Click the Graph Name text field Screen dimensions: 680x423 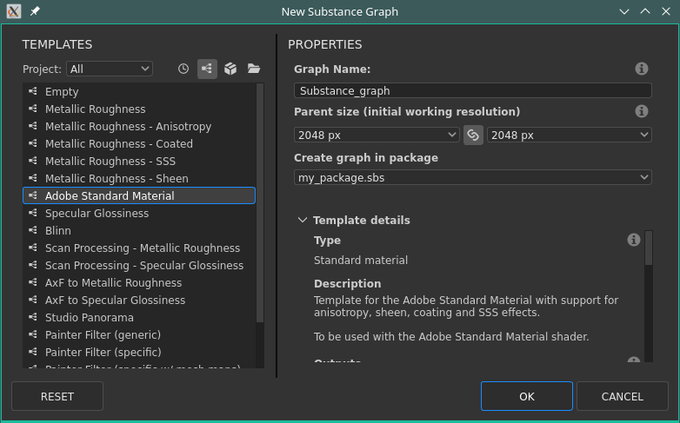[472, 90]
